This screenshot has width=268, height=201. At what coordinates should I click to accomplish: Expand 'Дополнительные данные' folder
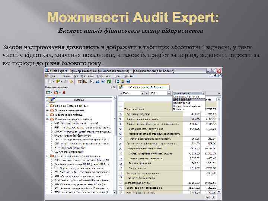click(x=47, y=111)
